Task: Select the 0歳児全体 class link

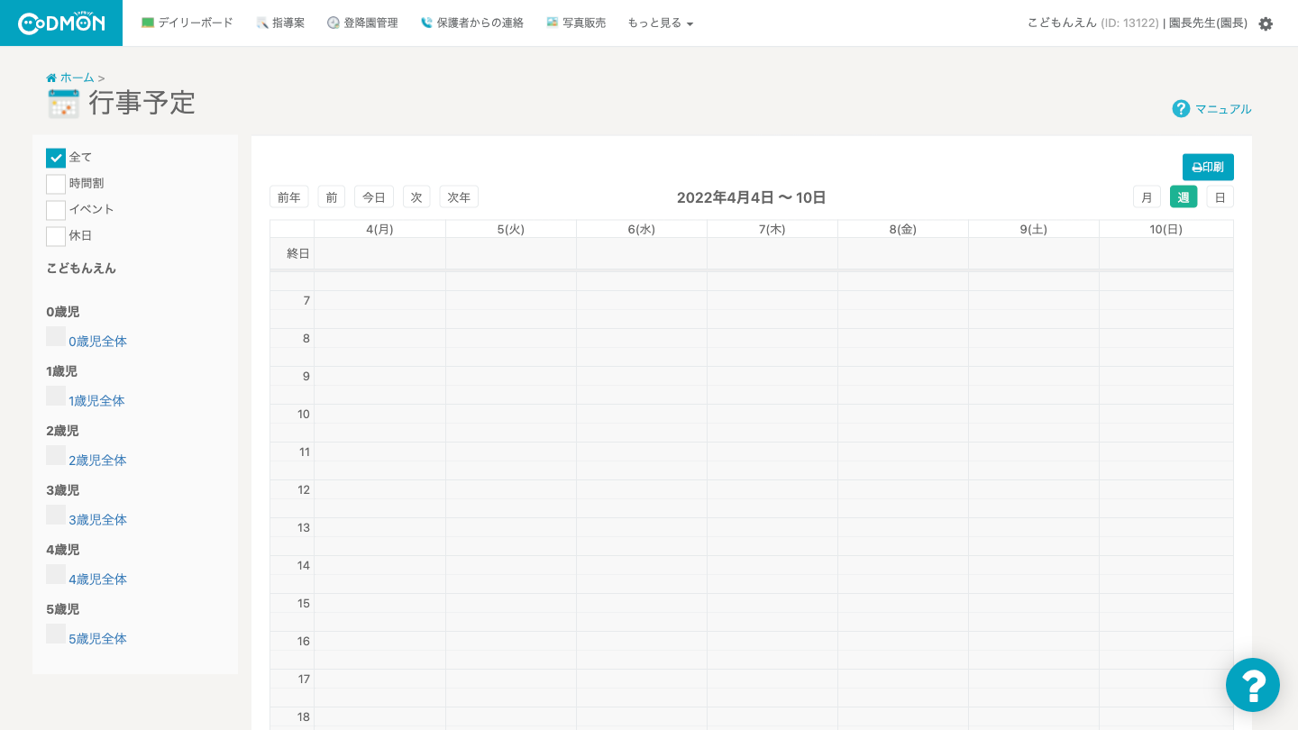Action: [97, 342]
